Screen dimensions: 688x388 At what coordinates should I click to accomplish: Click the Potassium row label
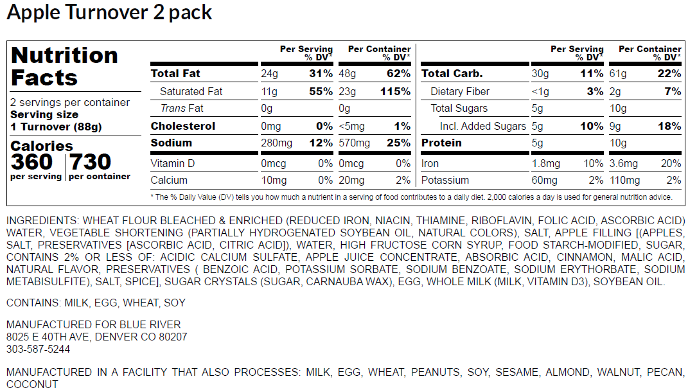tap(445, 181)
